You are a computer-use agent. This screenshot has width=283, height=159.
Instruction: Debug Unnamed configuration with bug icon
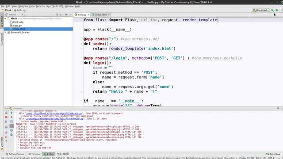click(277, 10)
